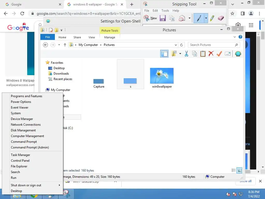The image size is (265, 199).
Task: Open Control Panel from the menu
Action: [20, 161]
